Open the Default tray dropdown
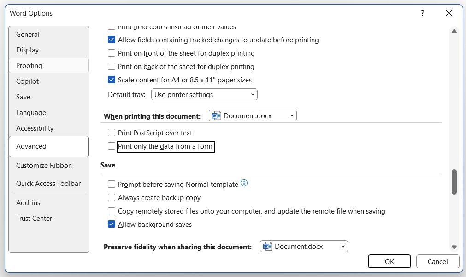This screenshot has width=466, height=277. [x=205, y=95]
